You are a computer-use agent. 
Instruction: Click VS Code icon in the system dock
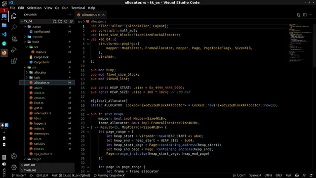pos(4,34)
